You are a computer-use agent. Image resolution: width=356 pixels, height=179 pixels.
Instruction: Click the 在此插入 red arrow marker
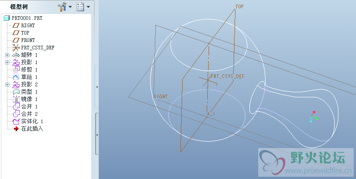point(16,129)
